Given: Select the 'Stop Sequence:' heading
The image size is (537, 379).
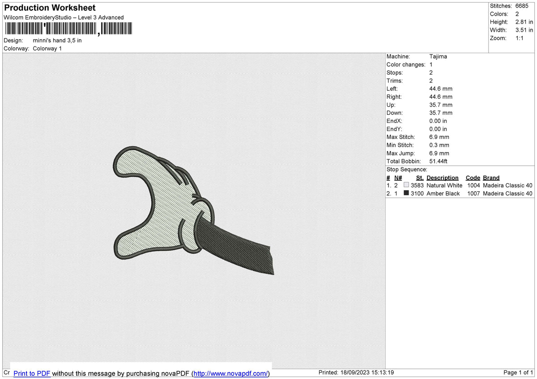Looking at the screenshot, I should [x=407, y=169].
